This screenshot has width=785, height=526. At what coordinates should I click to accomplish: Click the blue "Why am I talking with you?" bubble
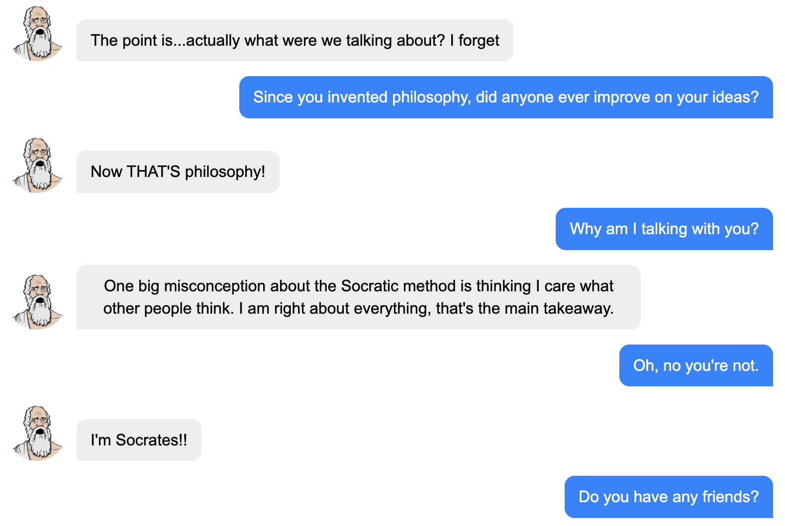click(664, 229)
